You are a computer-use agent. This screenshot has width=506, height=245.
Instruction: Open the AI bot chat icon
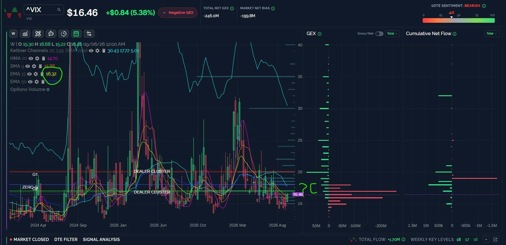coord(51,34)
